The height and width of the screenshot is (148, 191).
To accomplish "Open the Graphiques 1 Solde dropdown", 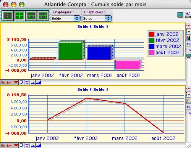I will coord(66,19).
